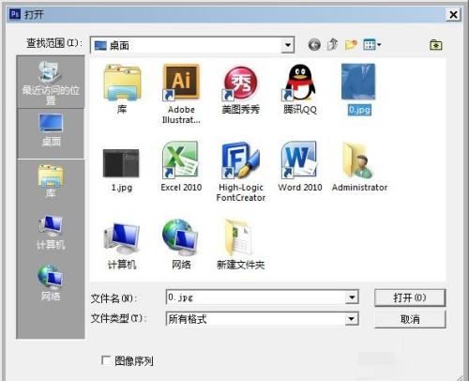Image resolution: width=469 pixels, height=381 pixels.
Task: Go up one folder level
Action: [332, 44]
